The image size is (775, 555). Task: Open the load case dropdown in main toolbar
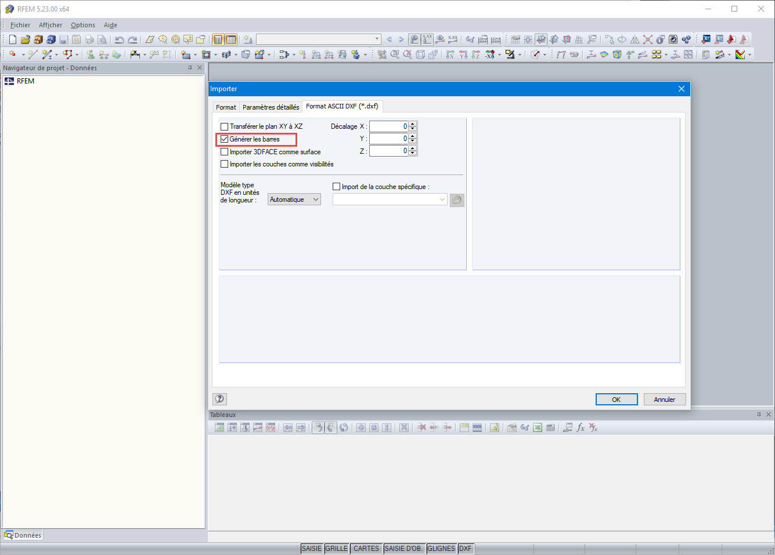(319, 39)
